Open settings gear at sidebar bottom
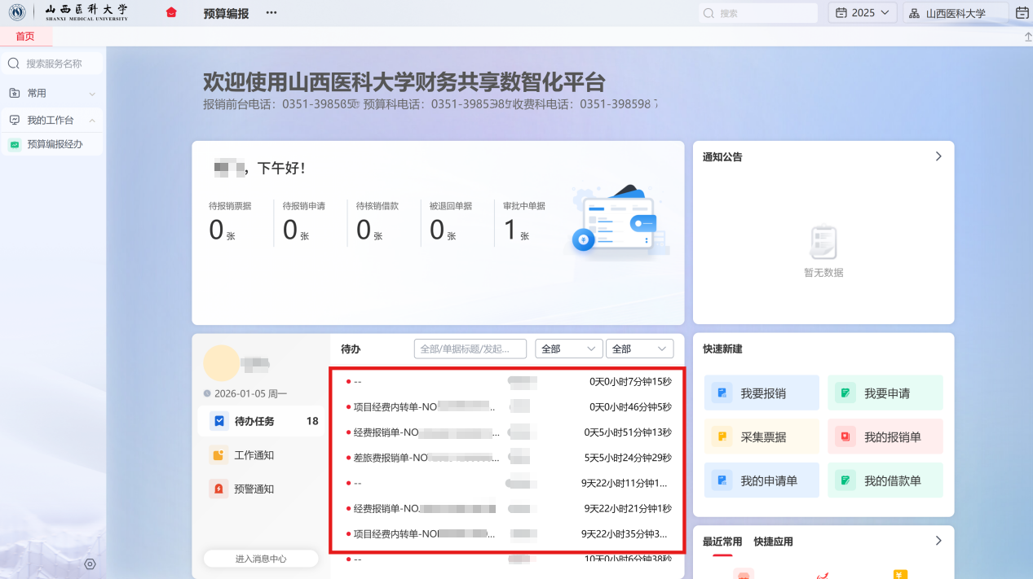 (90, 564)
